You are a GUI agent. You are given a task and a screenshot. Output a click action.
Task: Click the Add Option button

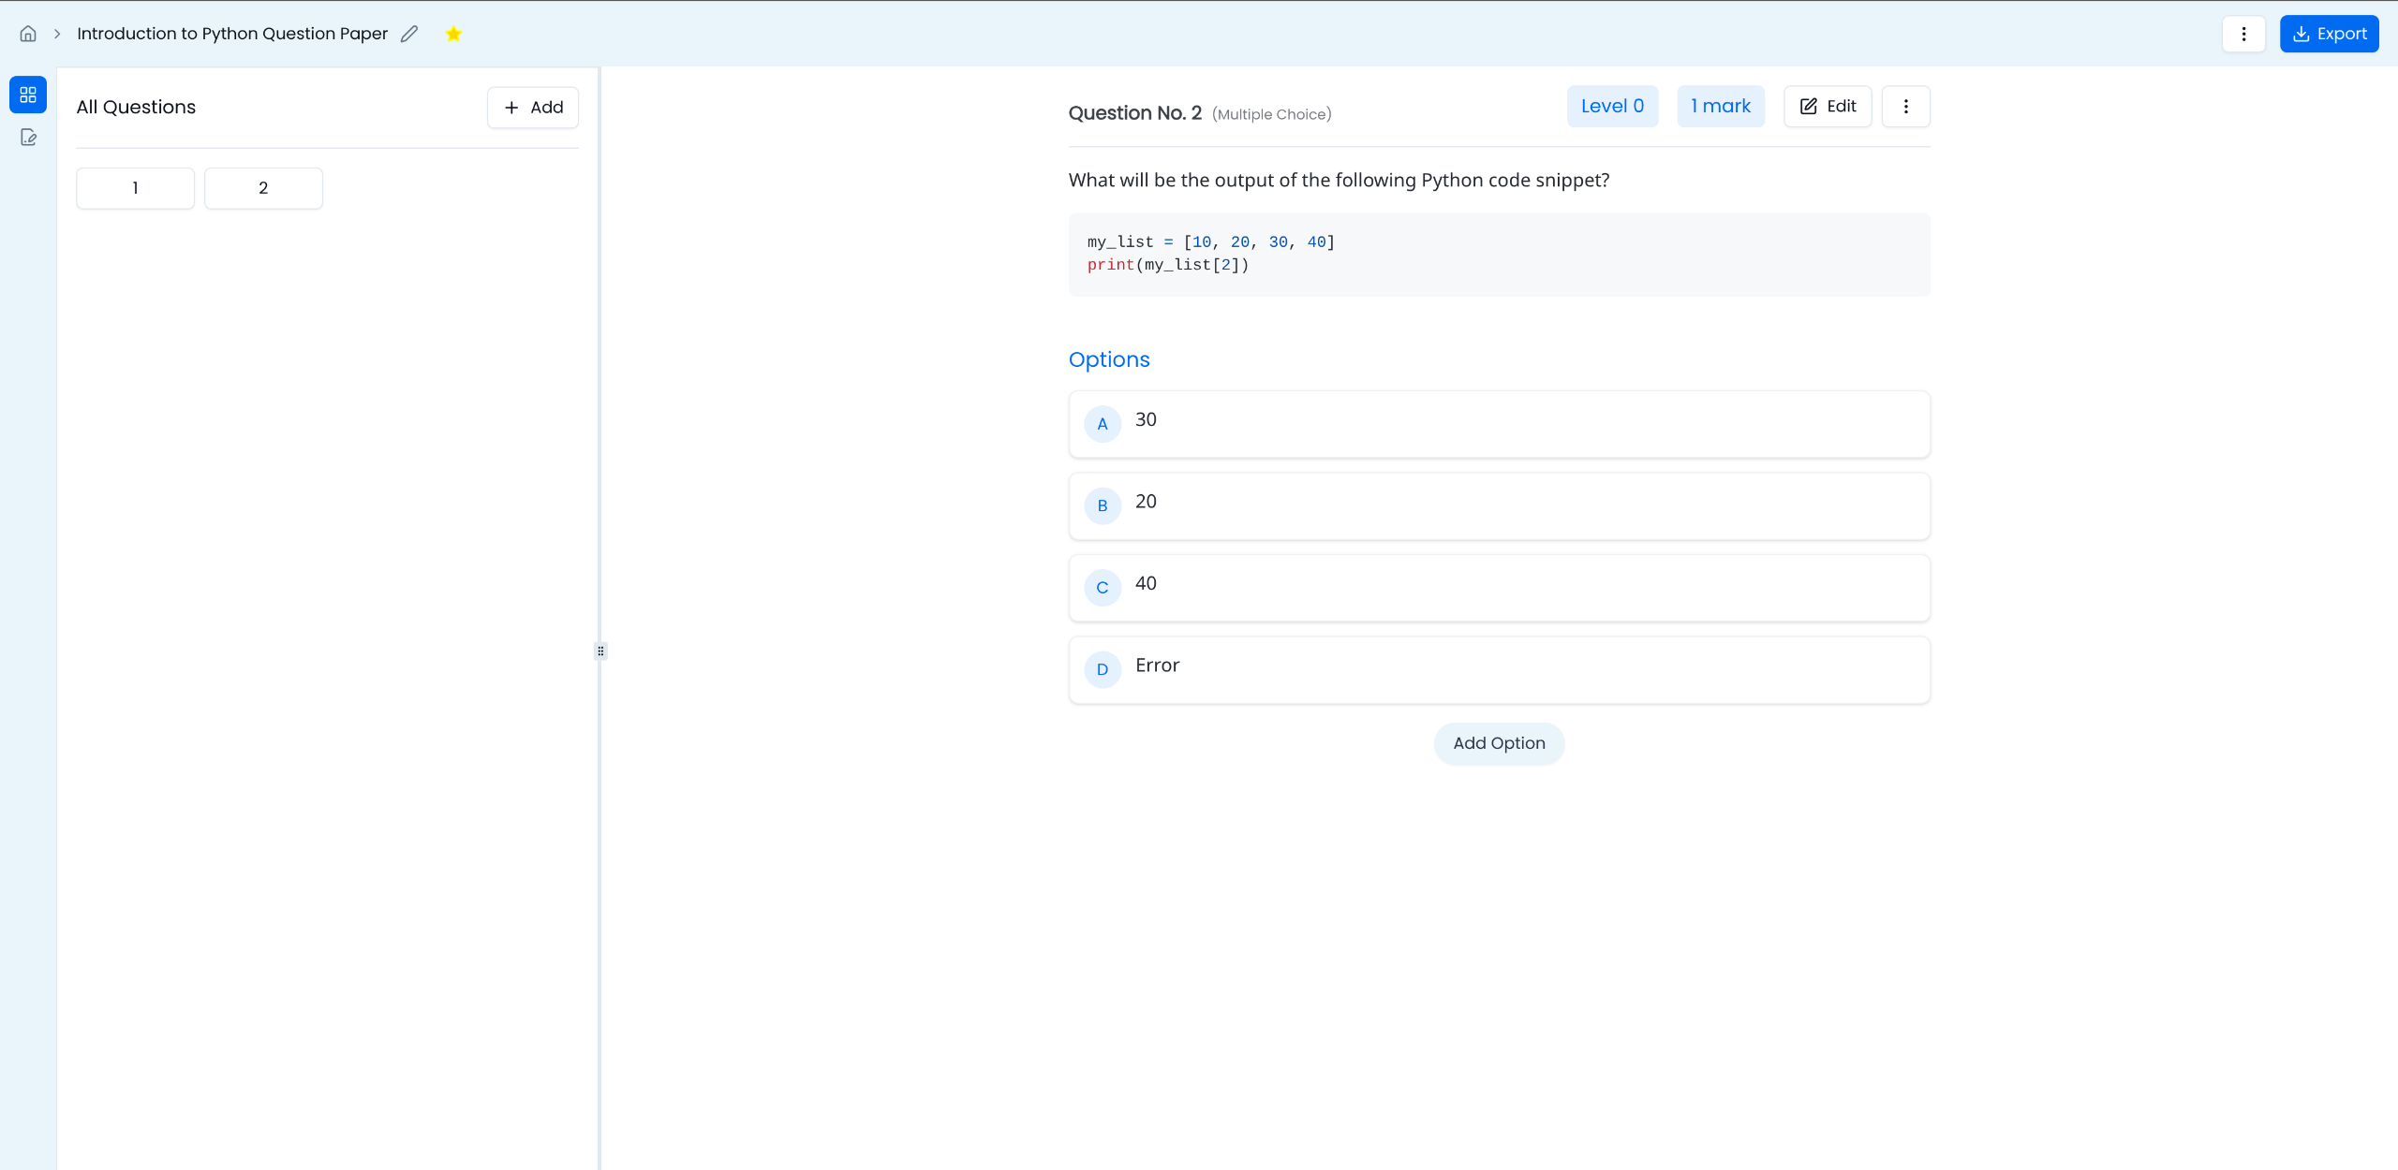1499,743
